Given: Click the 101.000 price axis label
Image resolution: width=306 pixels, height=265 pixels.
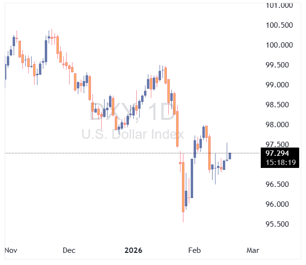Looking at the screenshot, I should (x=279, y=5).
